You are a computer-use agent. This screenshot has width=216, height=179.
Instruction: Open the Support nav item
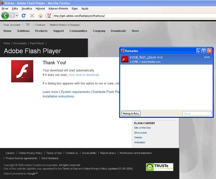coord(58,31)
